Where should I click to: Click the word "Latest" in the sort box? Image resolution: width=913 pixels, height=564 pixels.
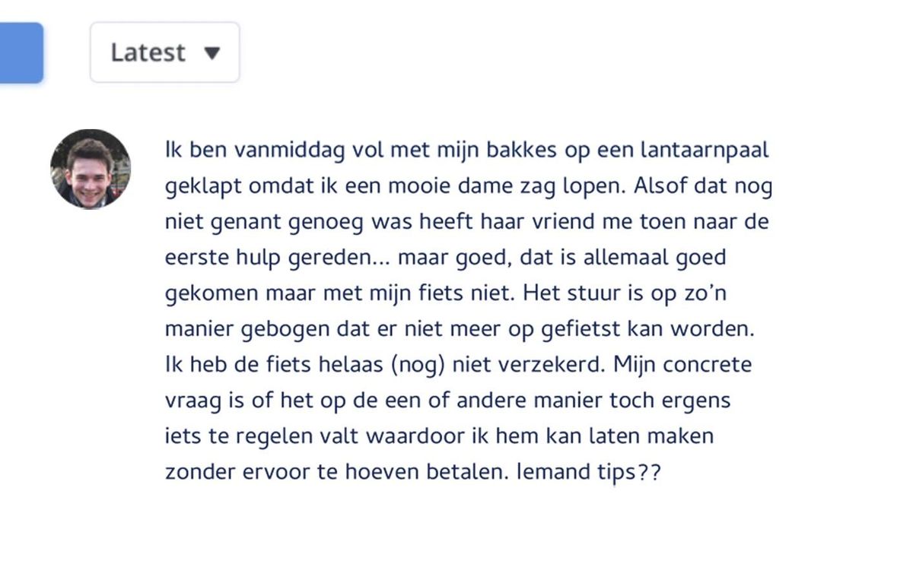[x=148, y=52]
